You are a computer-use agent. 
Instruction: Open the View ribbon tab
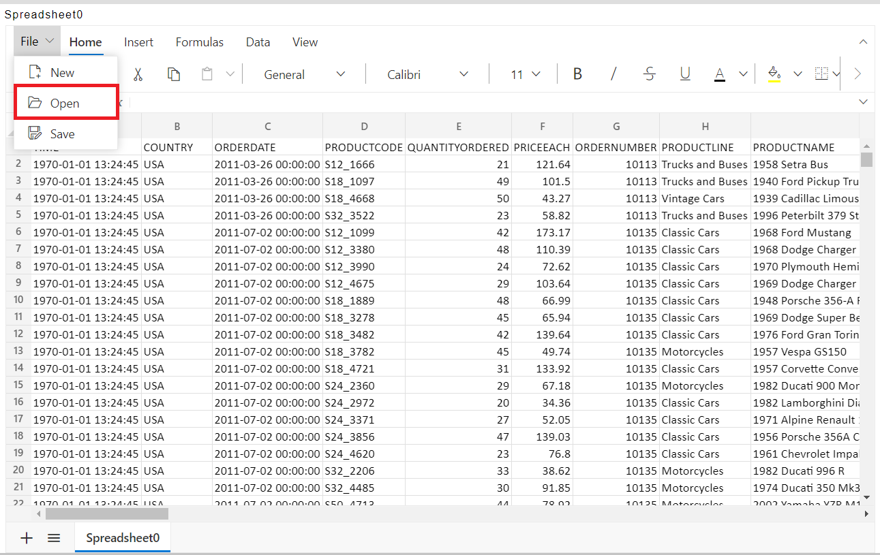click(305, 42)
